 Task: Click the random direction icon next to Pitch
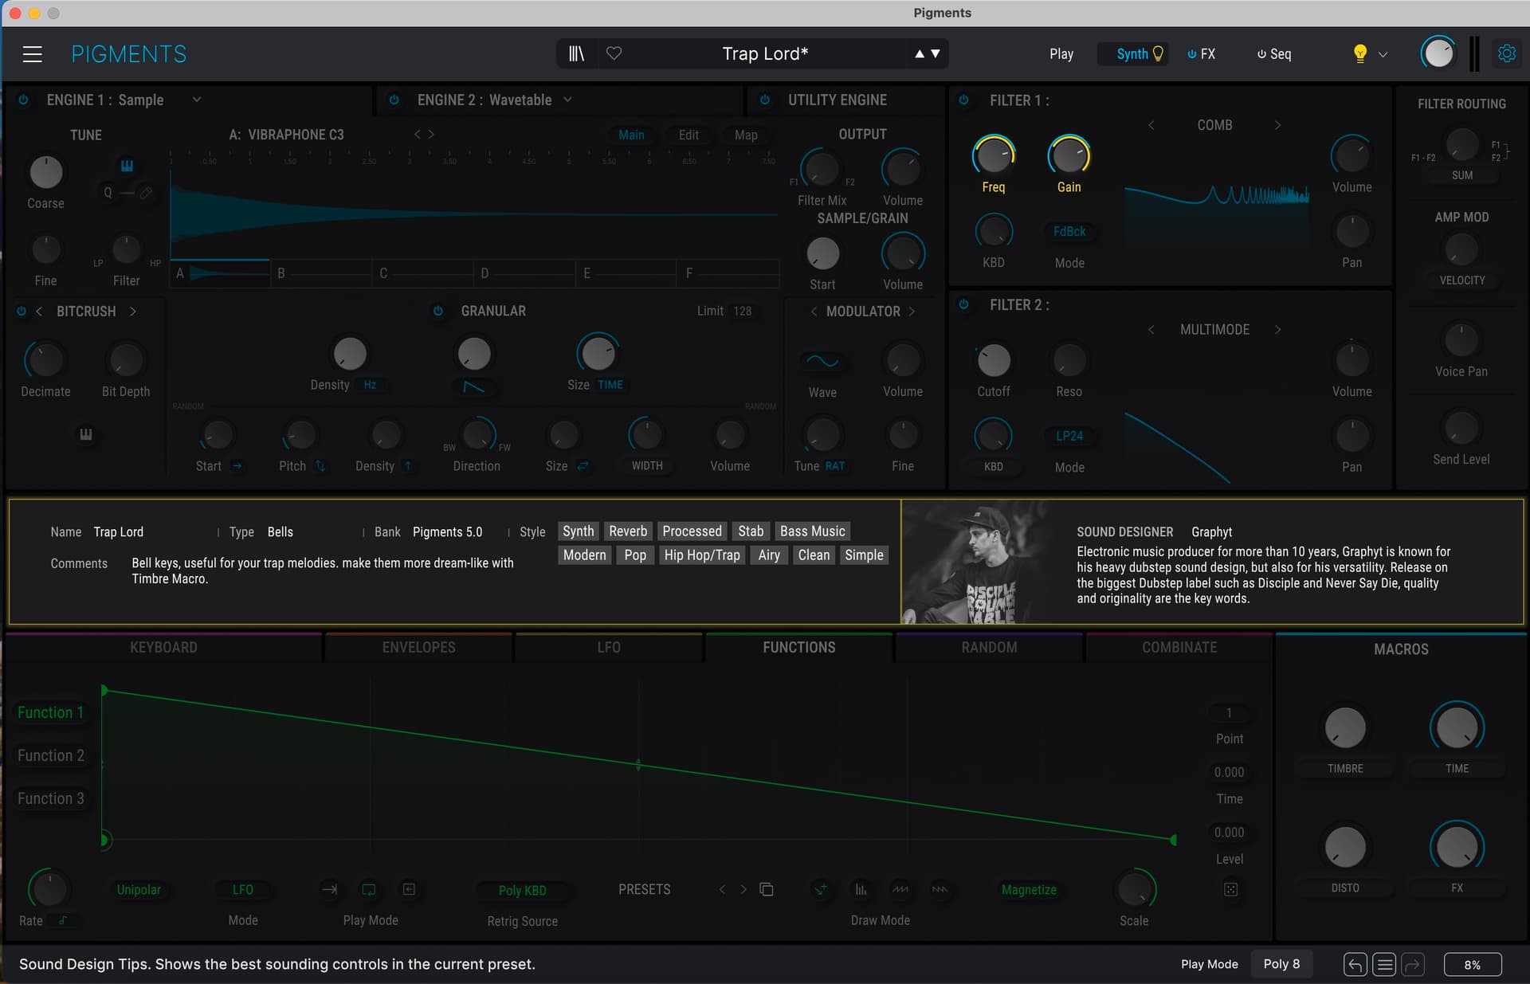click(x=320, y=466)
